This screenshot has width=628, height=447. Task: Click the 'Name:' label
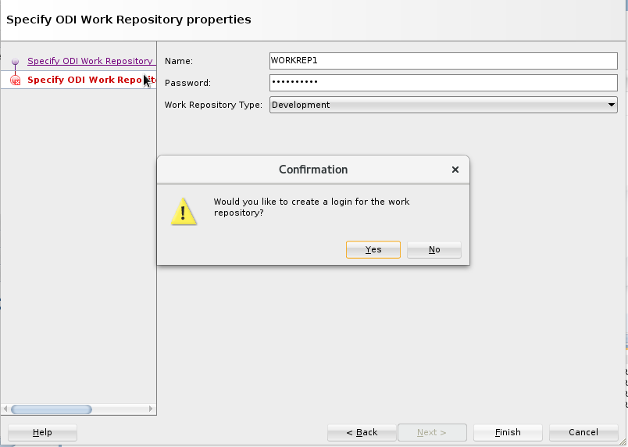click(179, 61)
